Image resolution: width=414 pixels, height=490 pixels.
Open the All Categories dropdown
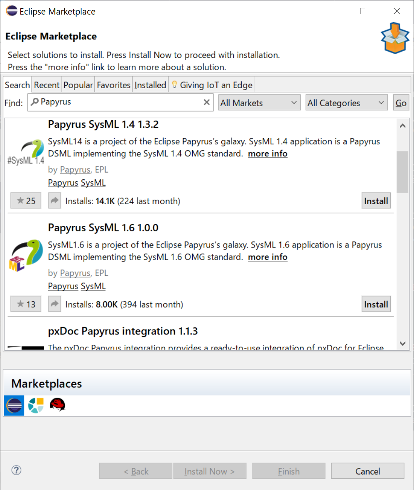pyautogui.click(x=346, y=103)
